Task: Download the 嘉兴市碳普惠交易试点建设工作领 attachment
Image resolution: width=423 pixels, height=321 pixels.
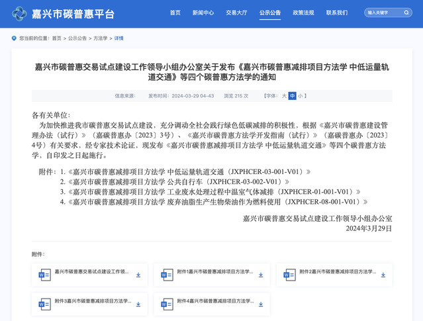Action: pyautogui.click(x=138, y=275)
